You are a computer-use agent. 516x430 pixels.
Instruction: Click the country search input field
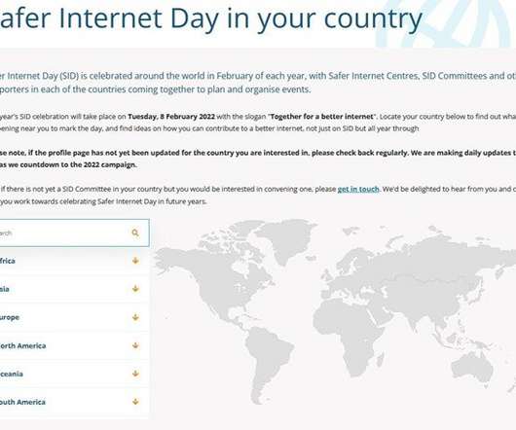point(74,233)
